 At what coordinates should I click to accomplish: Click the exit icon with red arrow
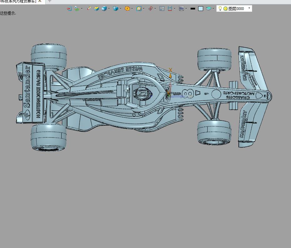click(x=69, y=9)
